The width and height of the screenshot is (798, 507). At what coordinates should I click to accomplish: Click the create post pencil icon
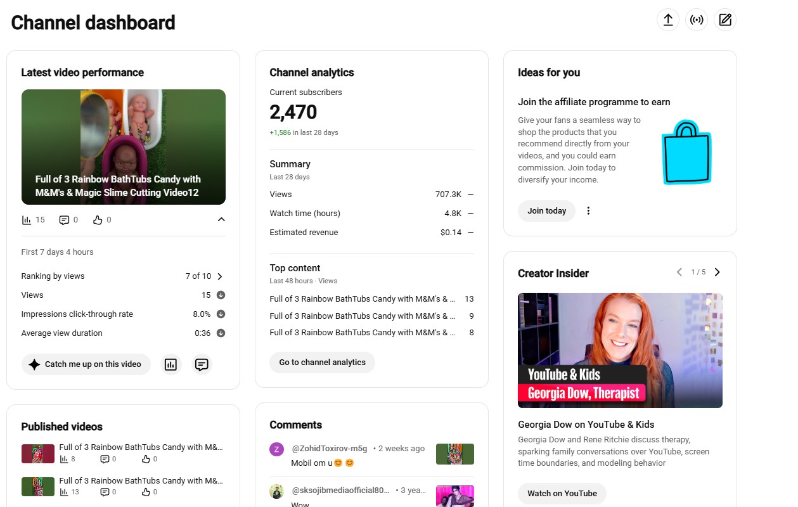pos(725,20)
